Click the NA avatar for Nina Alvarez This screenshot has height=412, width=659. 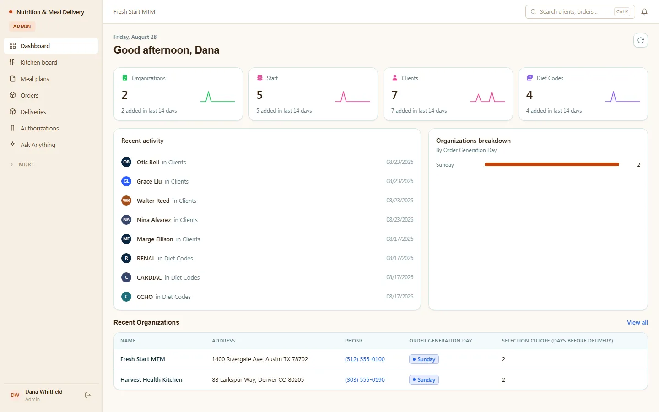pos(126,220)
